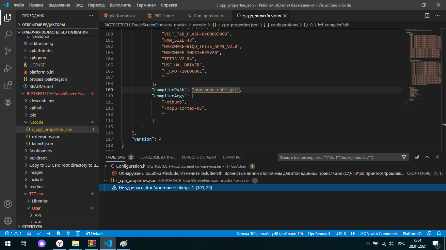Maximize the panel with the chevron-up button
Image resolution: width=446 pixels, height=250 pixels.
[427, 157]
